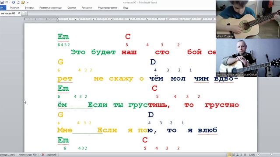This screenshot has width=280, height=157.
Task: Open the undo history dropdown arrow
Action: (x=10, y=3)
